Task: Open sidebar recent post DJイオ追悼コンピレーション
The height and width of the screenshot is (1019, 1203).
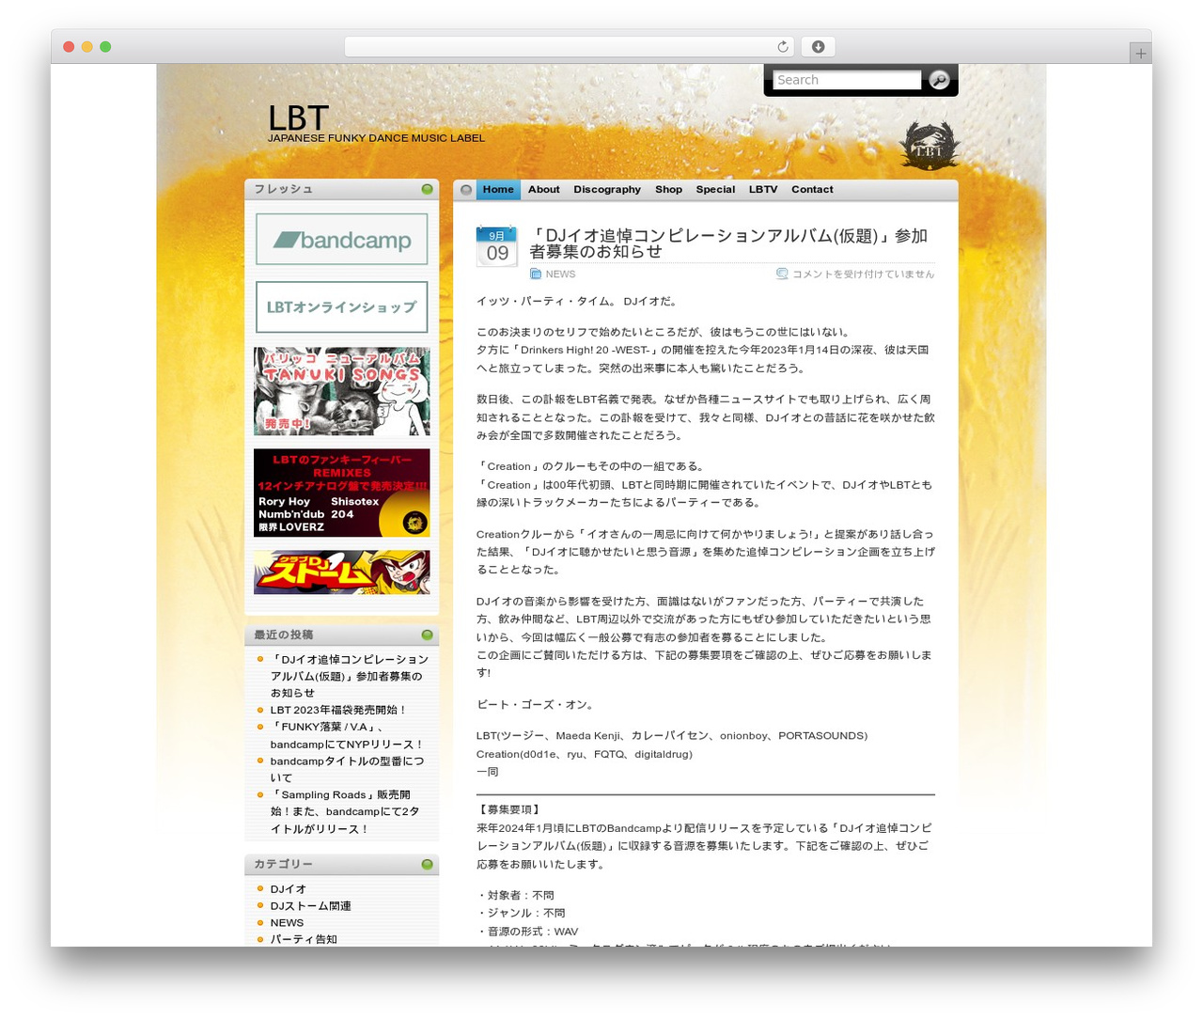Action: tap(350, 676)
